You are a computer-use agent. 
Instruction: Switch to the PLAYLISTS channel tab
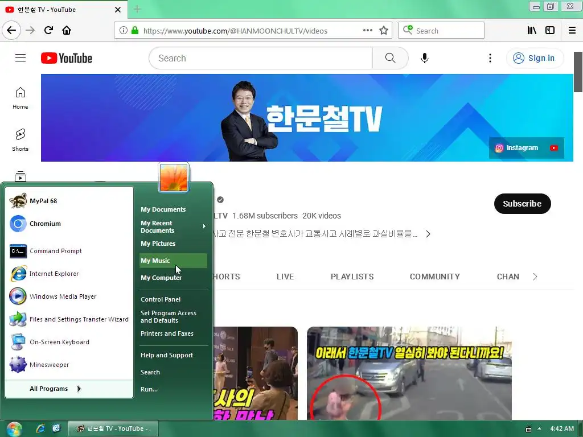352,277
